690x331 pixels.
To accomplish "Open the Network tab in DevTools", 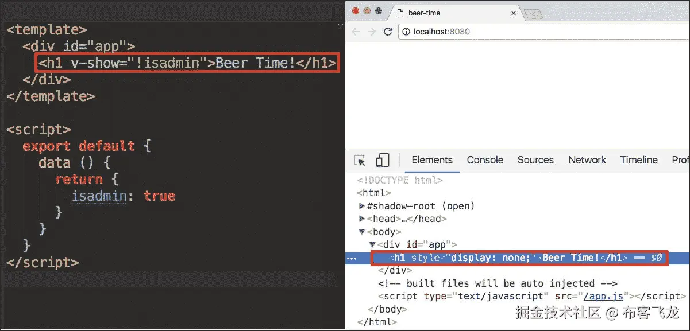I will pos(587,160).
